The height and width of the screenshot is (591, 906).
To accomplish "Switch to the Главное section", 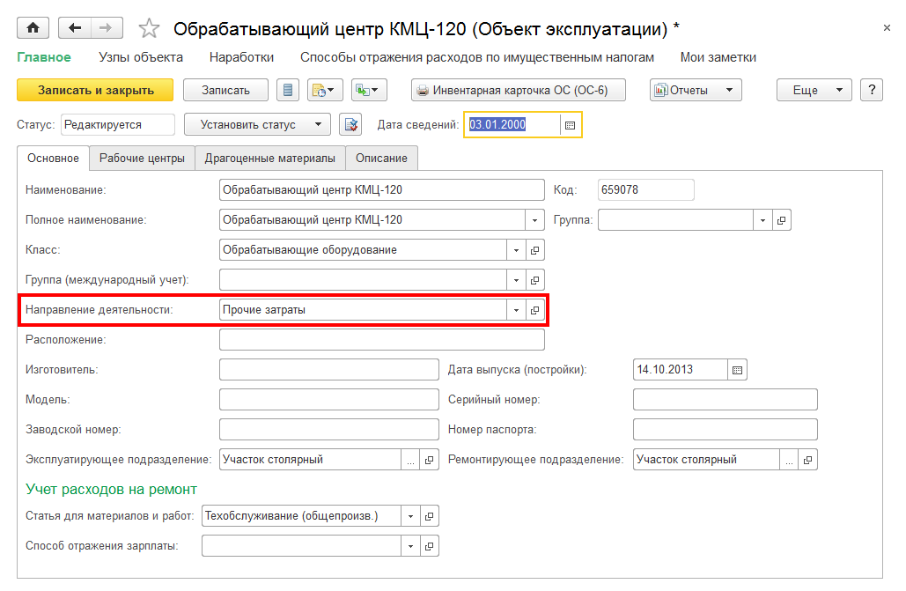I will [44, 57].
